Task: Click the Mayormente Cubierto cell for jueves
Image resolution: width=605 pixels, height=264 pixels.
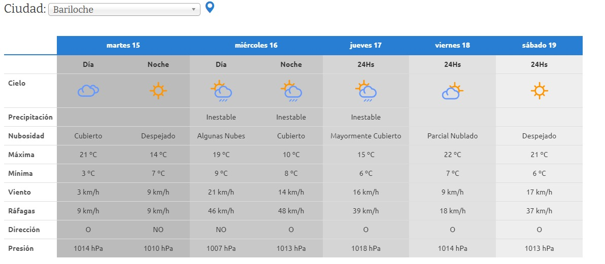Action: pos(365,136)
